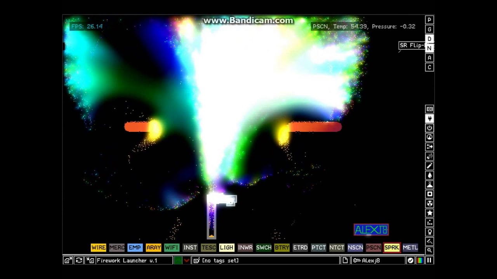Open render options (rainbow icon)
This screenshot has width=497, height=279.
420,260
